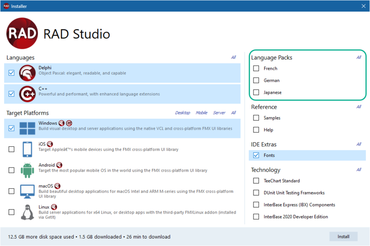Click the Install button
This screenshot has width=370, height=246.
(343, 237)
